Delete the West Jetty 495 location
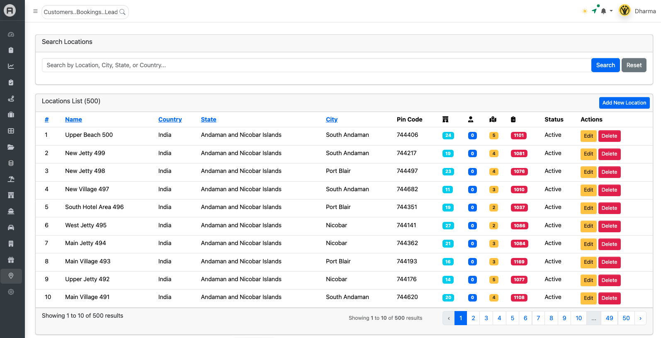The image size is (661, 338). click(x=609, y=226)
